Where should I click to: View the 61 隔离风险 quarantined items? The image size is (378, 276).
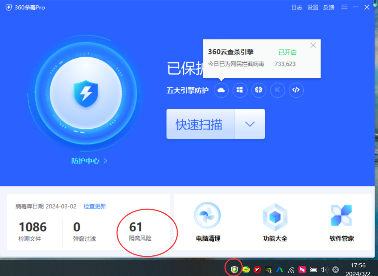pyautogui.click(x=141, y=231)
